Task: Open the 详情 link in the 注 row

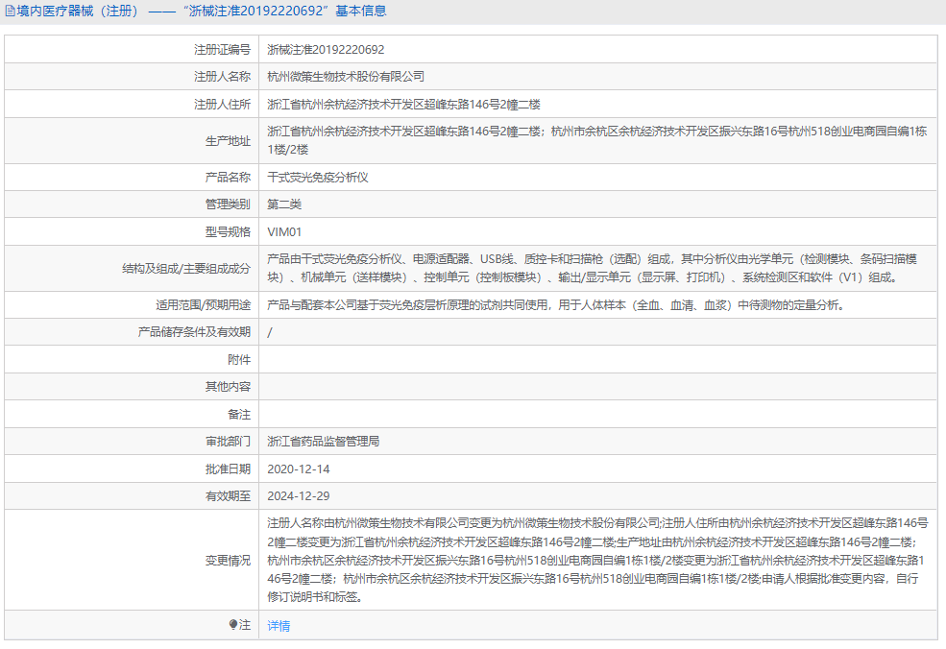Action: coord(277,624)
